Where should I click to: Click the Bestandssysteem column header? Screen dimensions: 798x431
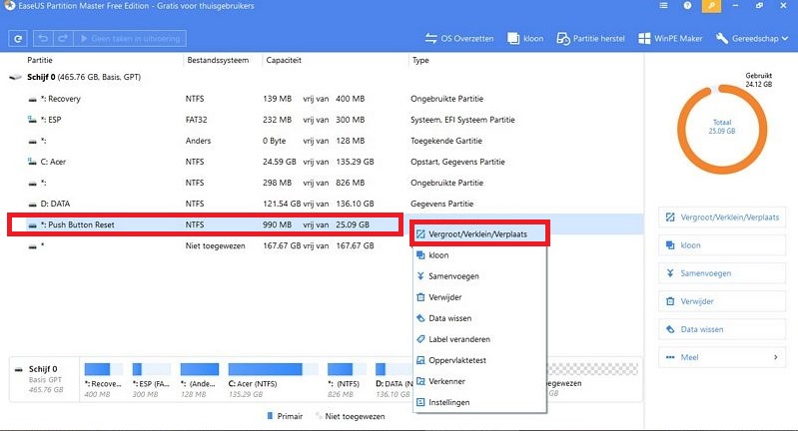pos(218,60)
